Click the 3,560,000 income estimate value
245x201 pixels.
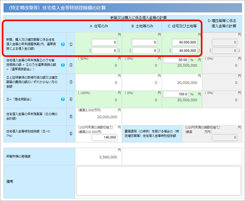108,157
